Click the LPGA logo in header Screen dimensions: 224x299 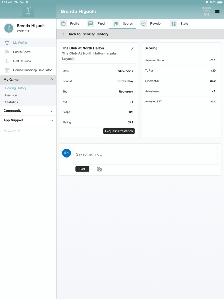28,12
